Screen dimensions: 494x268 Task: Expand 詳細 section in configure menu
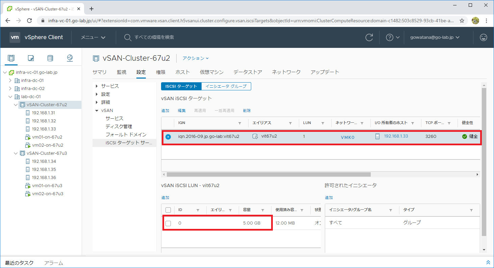97,102
